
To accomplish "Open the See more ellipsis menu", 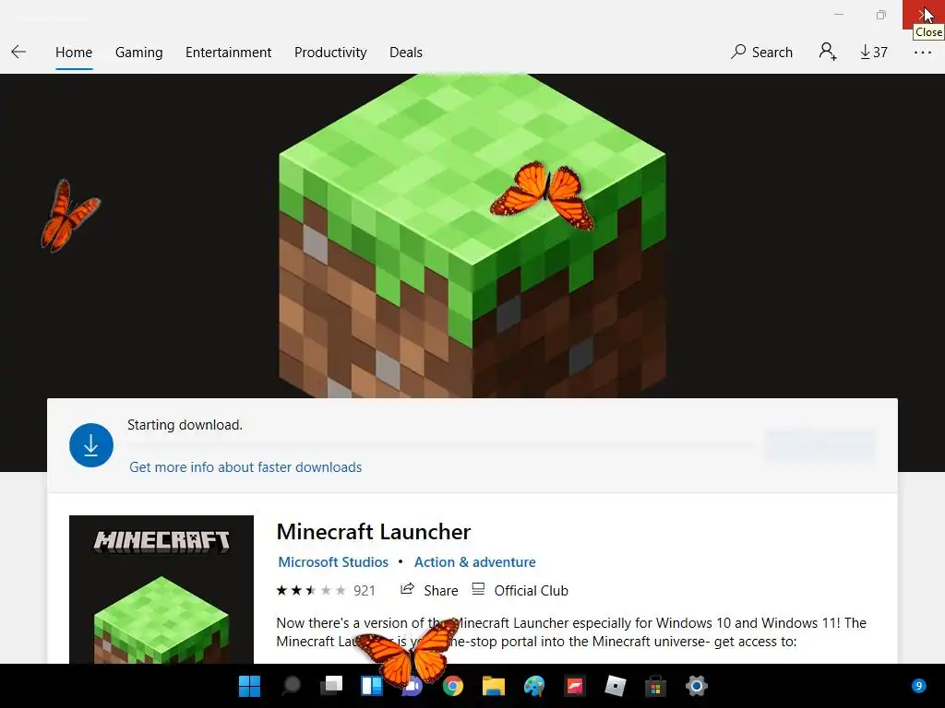I will pyautogui.click(x=922, y=53).
